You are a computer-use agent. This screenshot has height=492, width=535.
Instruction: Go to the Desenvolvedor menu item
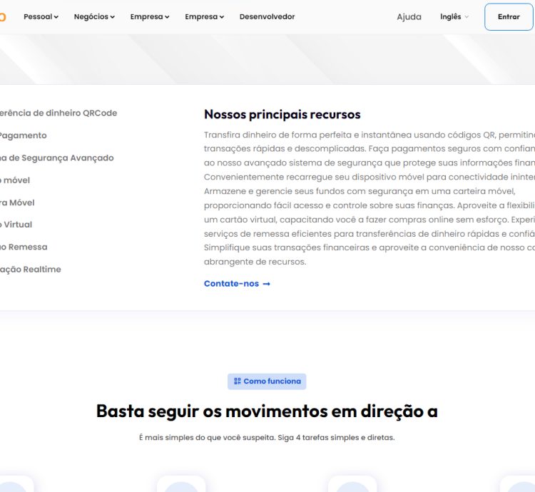(267, 17)
